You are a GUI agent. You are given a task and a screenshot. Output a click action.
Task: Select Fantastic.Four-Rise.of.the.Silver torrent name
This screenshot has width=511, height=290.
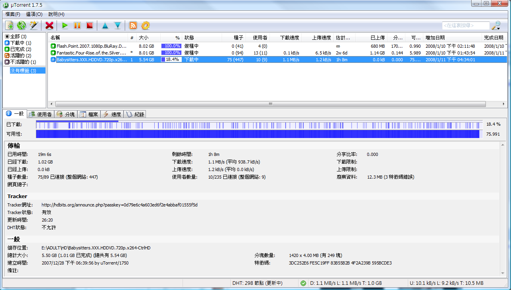[x=92, y=53]
